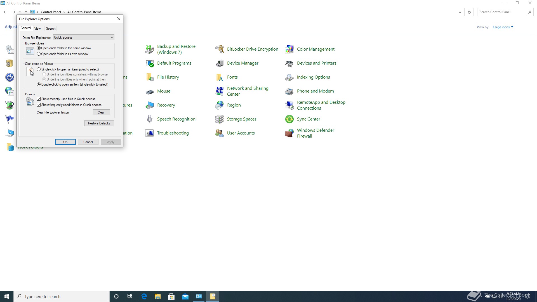Switch to the Search tab in dialog

click(x=51, y=29)
